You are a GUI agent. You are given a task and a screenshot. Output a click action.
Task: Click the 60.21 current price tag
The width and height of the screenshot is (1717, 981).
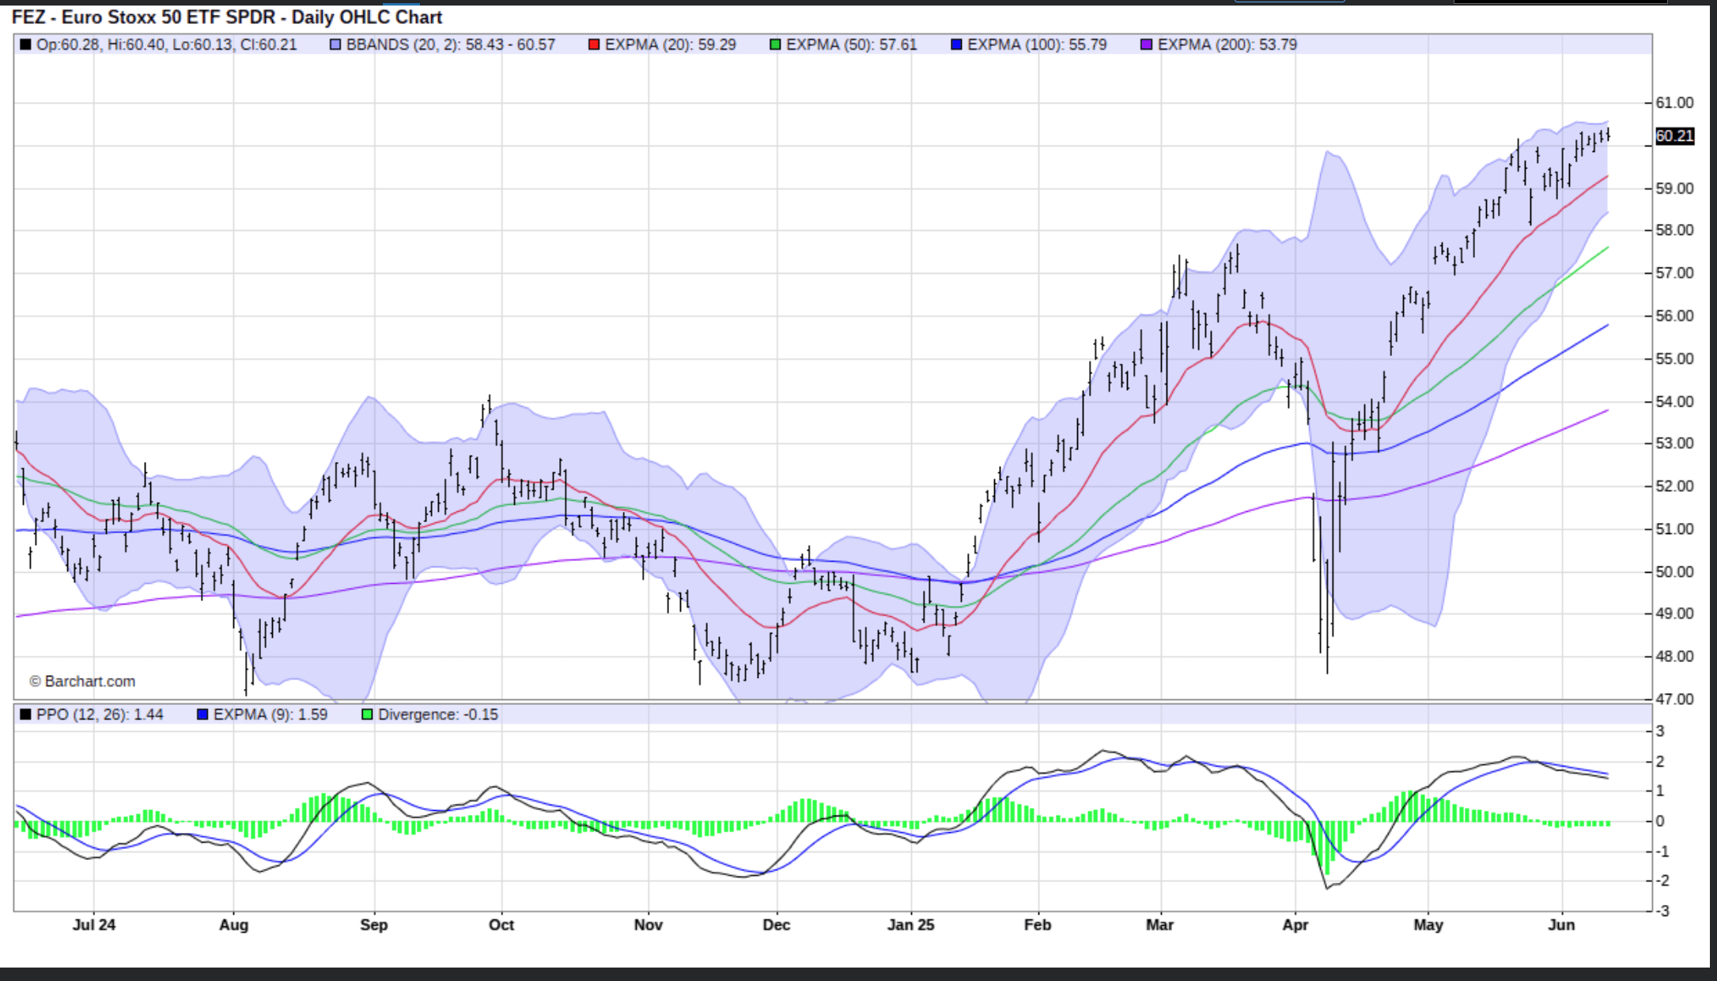click(1674, 136)
